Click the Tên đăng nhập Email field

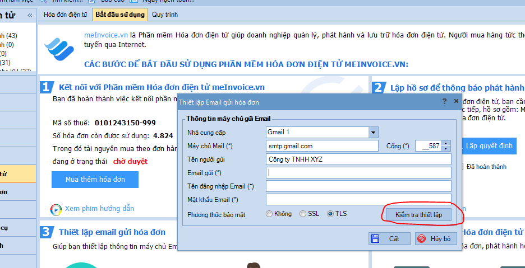pyautogui.click(x=358, y=186)
